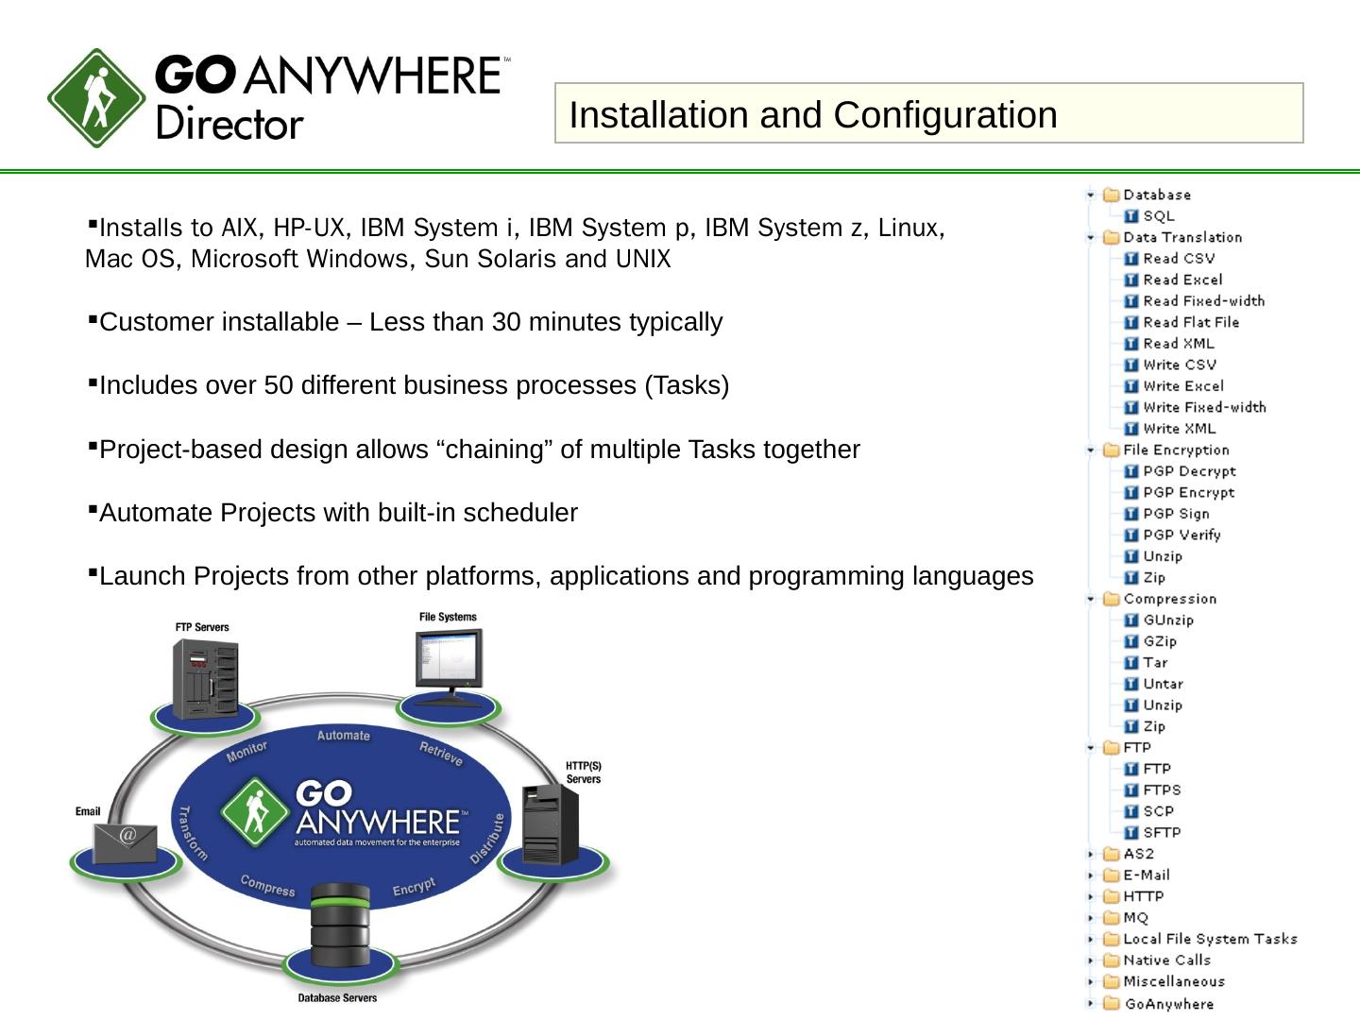Select Unzip under the File Encryption folder
Image resolution: width=1360 pixels, height=1020 pixels.
pos(1153,556)
